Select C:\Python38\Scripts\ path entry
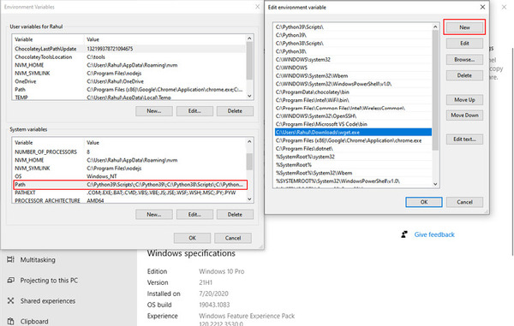Viewport: 514px width, 326px height. coord(353,43)
